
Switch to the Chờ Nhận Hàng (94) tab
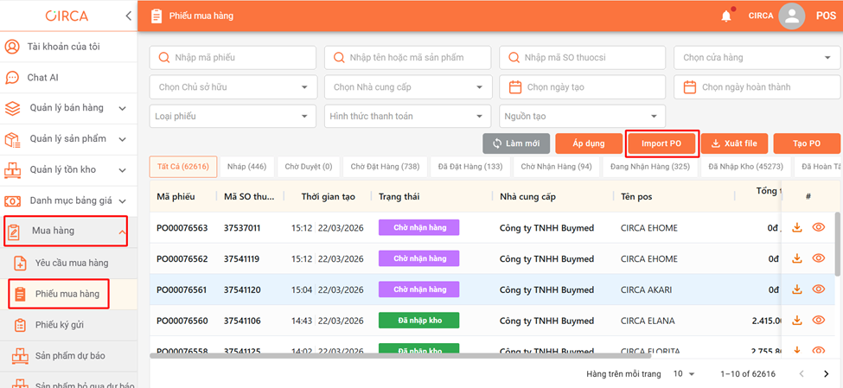556,166
